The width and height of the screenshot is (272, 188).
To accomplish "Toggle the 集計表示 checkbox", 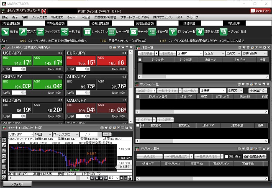I will 226,157.
